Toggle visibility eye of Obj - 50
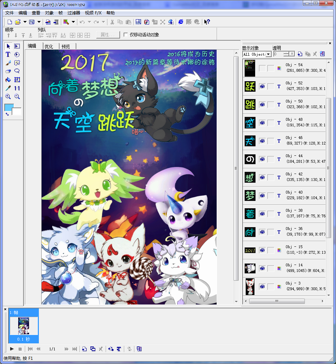The height and width of the screenshot is (364, 336). [x=262, y=105]
